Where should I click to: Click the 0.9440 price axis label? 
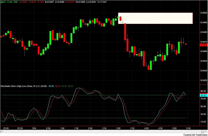(204, 71)
